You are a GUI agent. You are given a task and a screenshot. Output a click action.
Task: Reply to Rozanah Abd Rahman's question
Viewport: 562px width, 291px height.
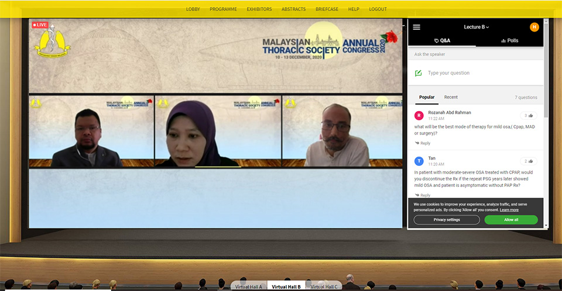423,143
